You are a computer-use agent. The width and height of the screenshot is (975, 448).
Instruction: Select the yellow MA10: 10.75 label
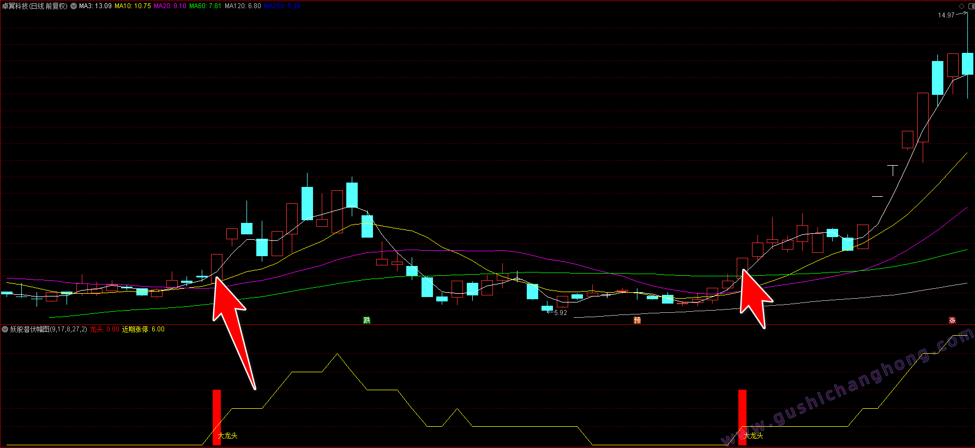pyautogui.click(x=133, y=6)
